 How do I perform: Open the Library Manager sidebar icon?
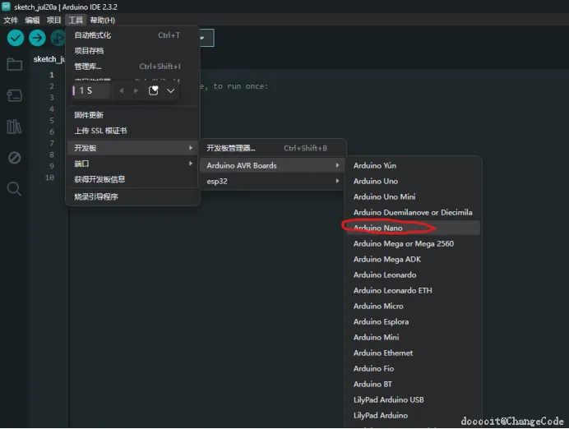[15, 127]
